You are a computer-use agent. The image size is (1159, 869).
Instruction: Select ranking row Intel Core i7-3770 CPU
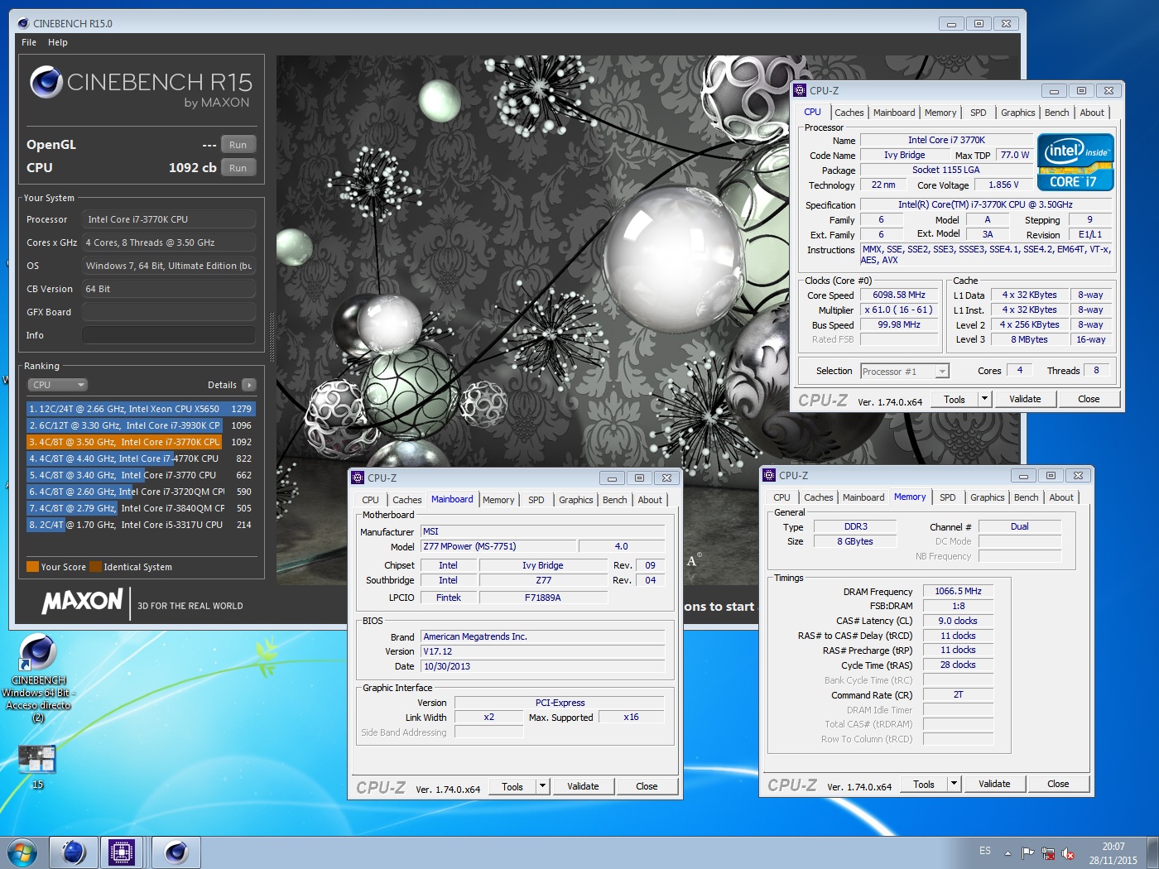coord(141,475)
